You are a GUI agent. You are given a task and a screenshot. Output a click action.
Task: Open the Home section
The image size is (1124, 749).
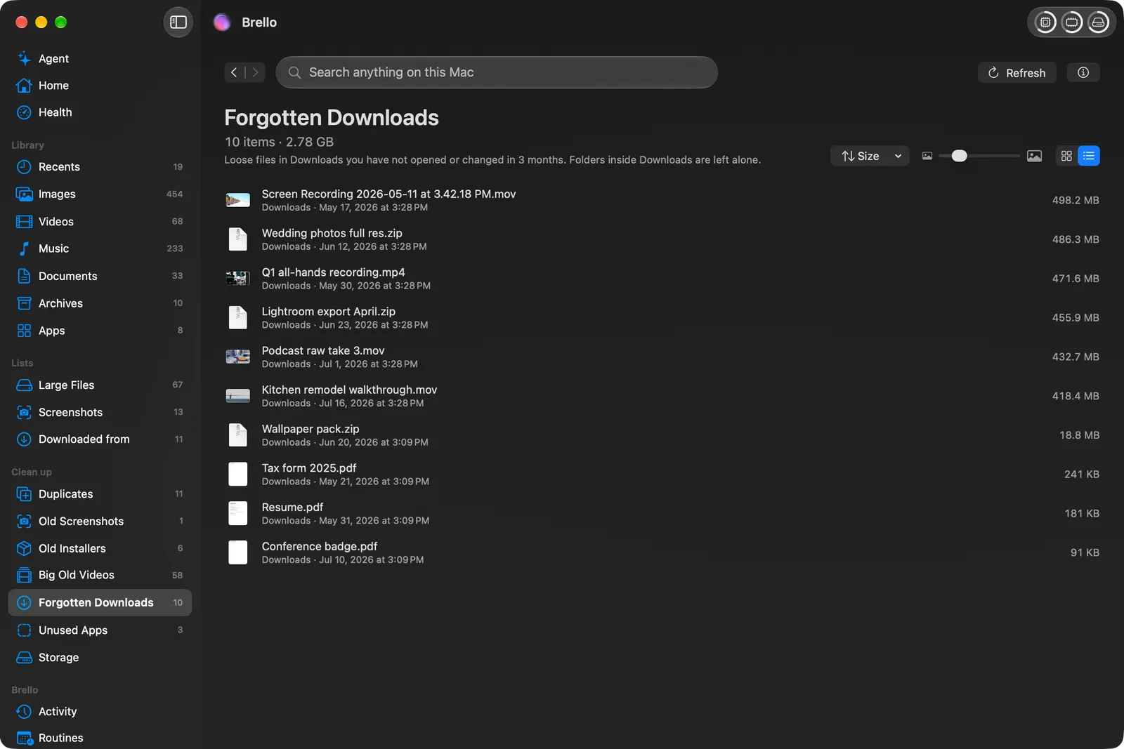[x=100, y=86]
